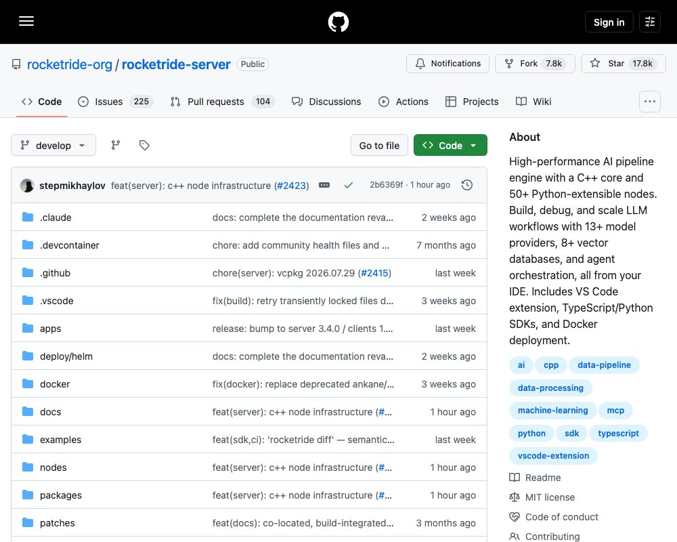The image size is (677, 542).
Task: Open commit history clock icon
Action: pos(467,185)
